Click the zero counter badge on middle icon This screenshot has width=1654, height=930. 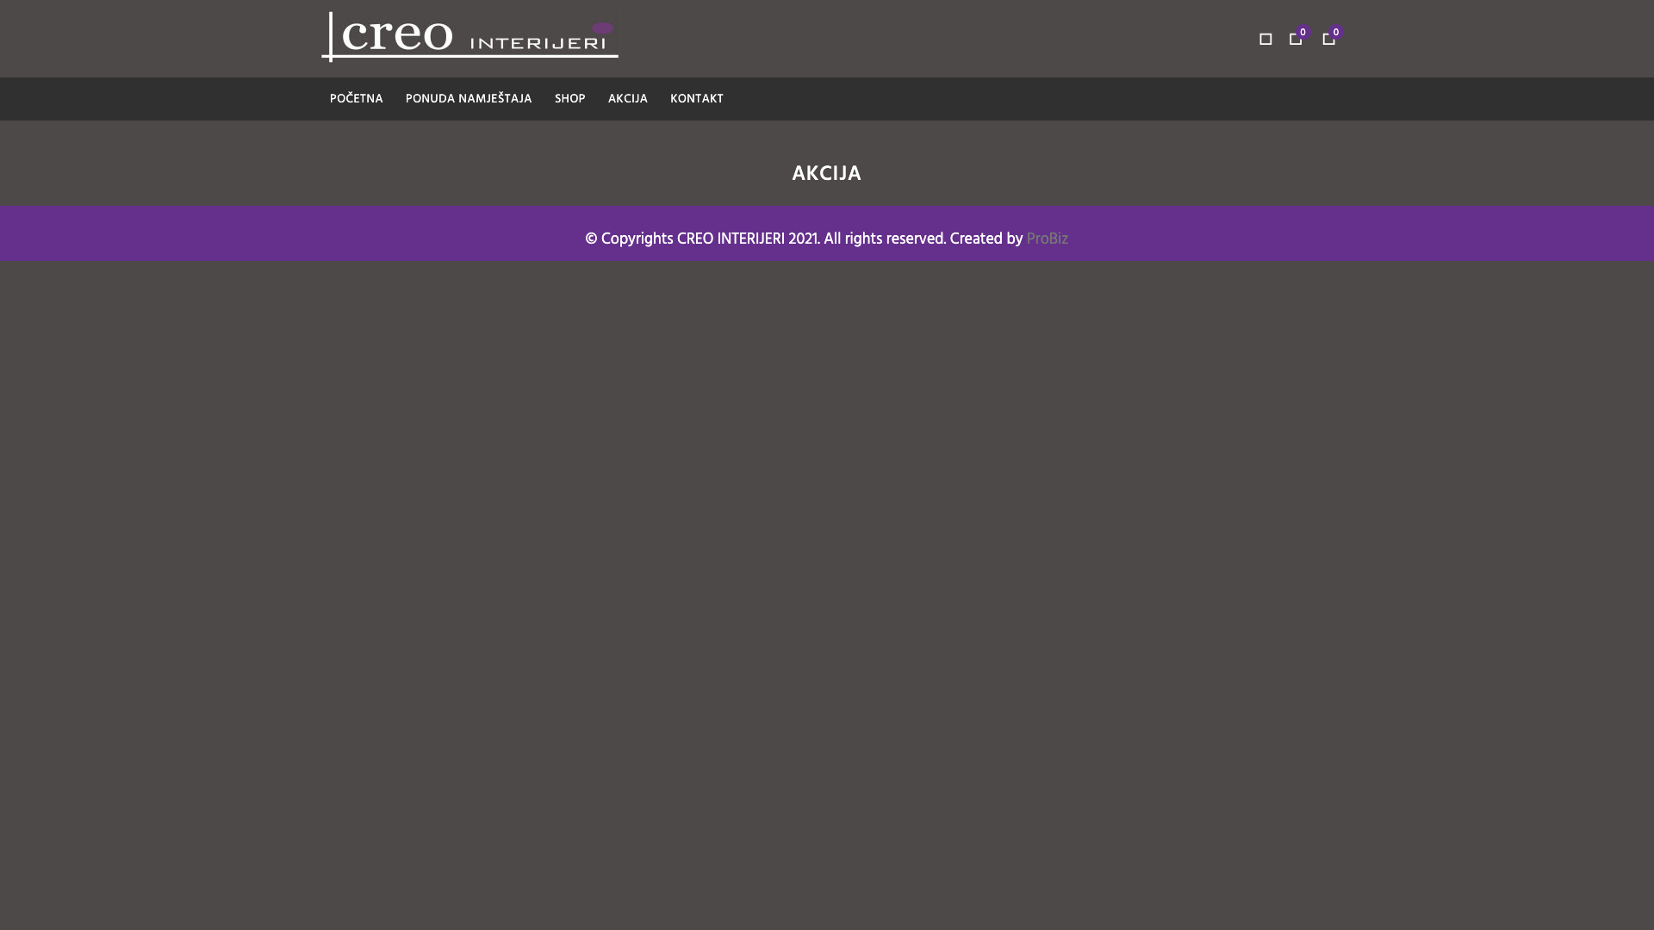[x=1303, y=33]
